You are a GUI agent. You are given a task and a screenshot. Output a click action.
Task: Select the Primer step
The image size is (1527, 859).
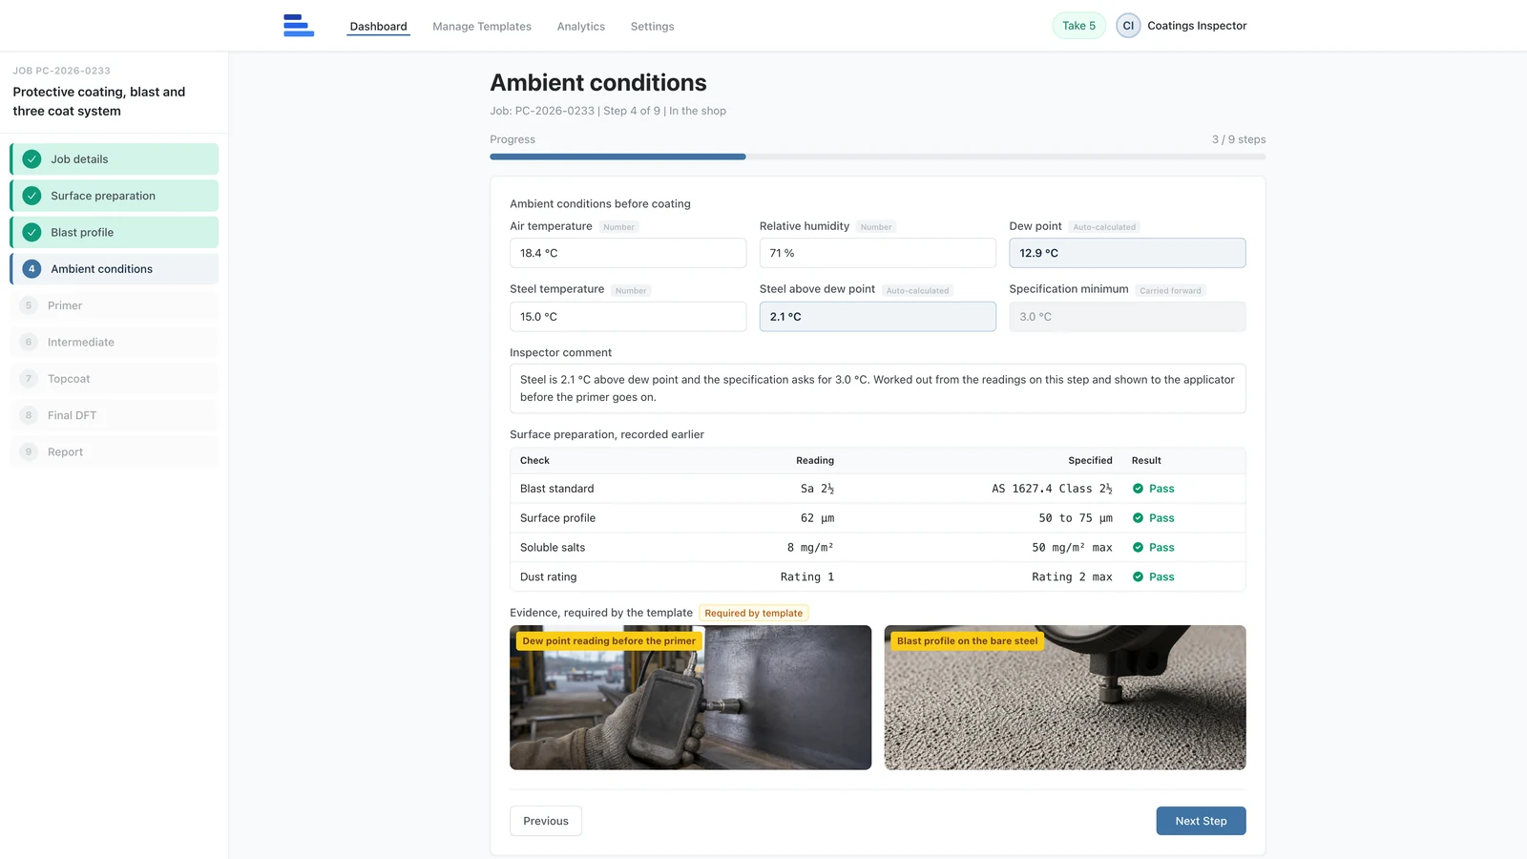tap(115, 305)
